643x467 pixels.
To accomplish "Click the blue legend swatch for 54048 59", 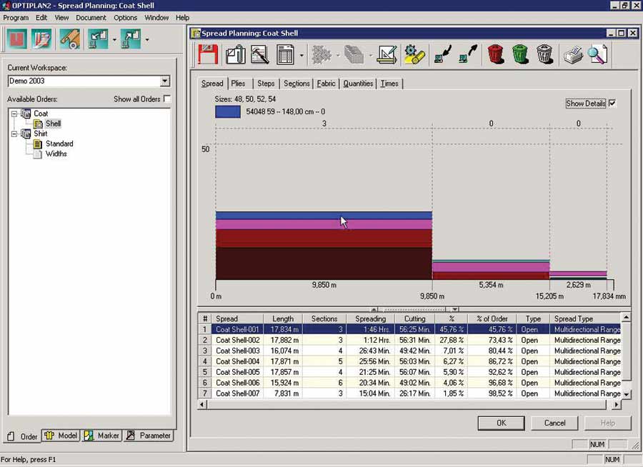I will (x=228, y=111).
